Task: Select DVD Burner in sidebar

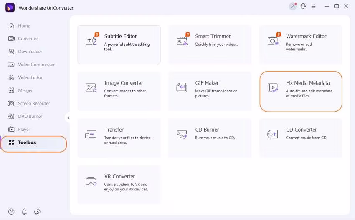Action: [30, 116]
